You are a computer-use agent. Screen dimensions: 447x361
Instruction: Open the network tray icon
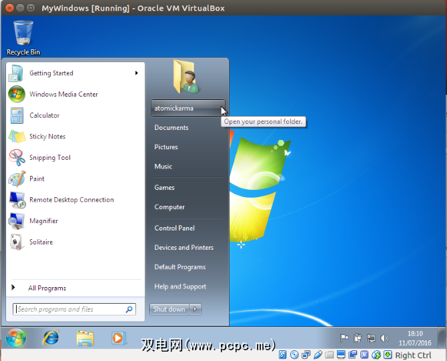(371, 338)
